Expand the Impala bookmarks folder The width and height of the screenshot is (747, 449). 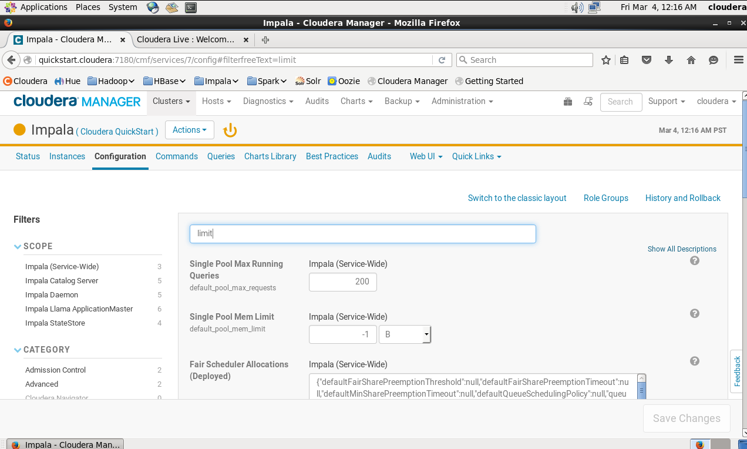[217, 81]
